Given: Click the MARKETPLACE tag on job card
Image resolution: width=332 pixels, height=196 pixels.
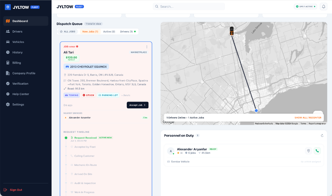Looking at the screenshot, I should (139, 52).
